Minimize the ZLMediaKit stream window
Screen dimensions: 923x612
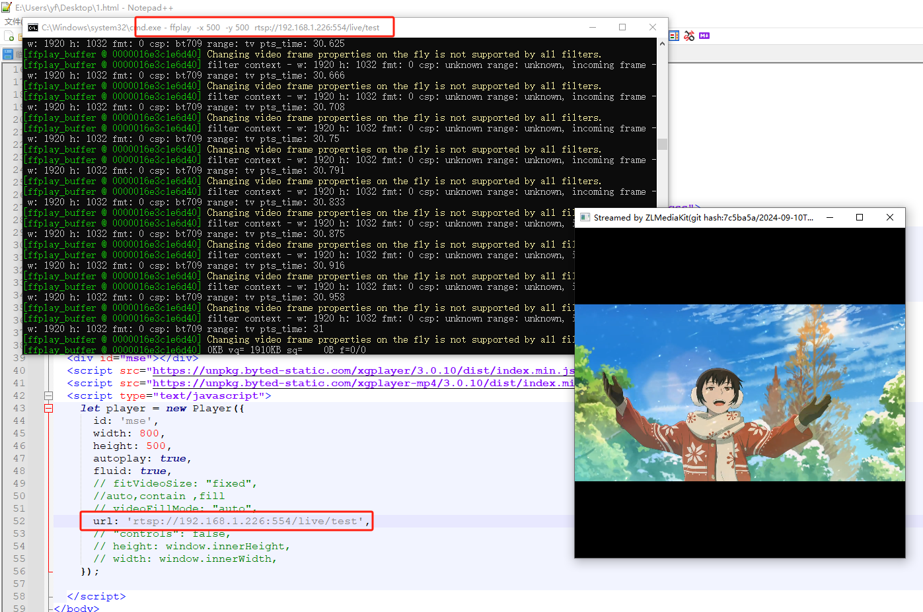point(830,217)
